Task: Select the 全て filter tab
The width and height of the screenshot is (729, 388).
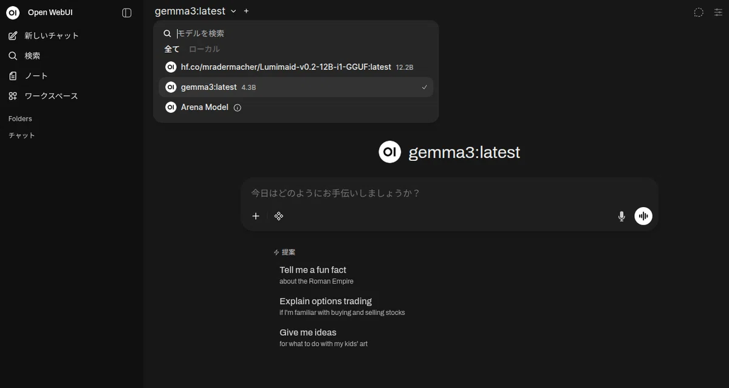Action: (x=172, y=49)
